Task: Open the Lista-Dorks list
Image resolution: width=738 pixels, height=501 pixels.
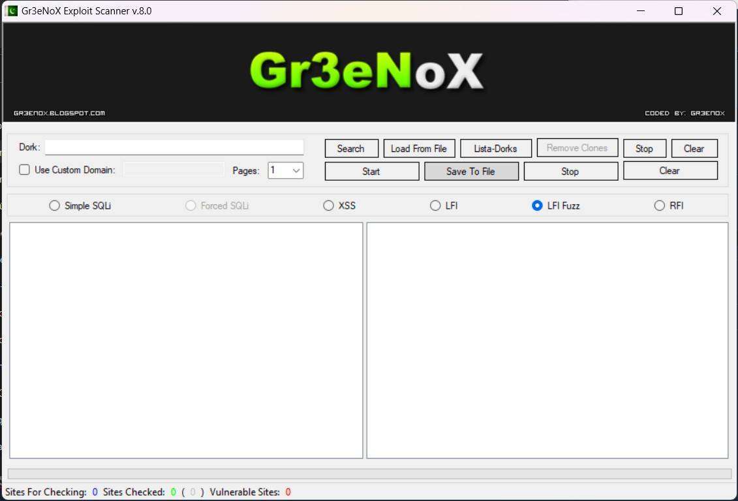Action: tap(495, 148)
